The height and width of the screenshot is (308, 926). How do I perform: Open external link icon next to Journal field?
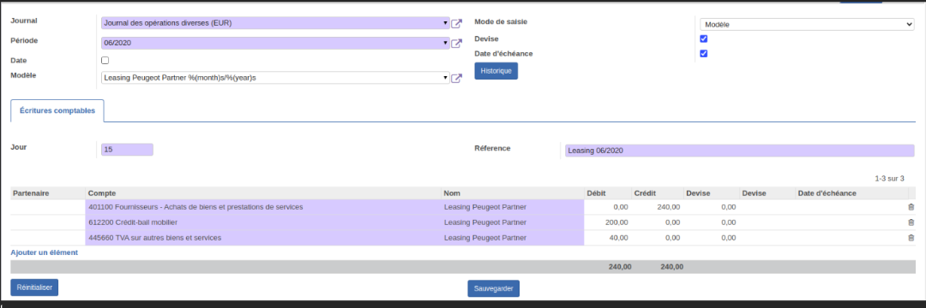[x=456, y=24]
